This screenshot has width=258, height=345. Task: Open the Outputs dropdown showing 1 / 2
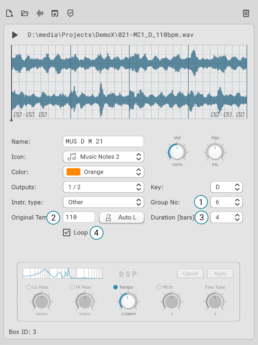tap(104, 187)
